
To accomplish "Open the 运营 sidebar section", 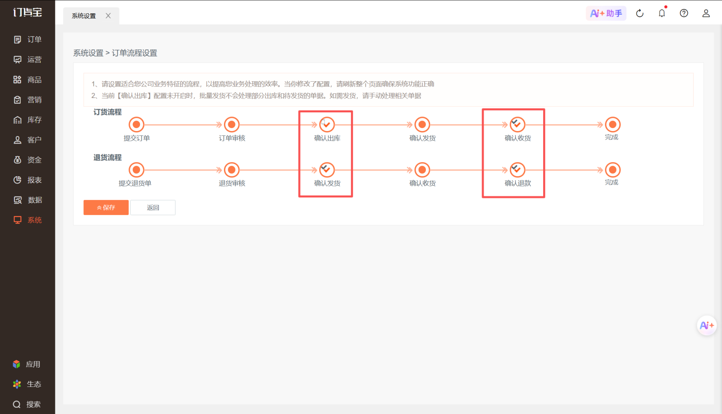I will pos(28,59).
